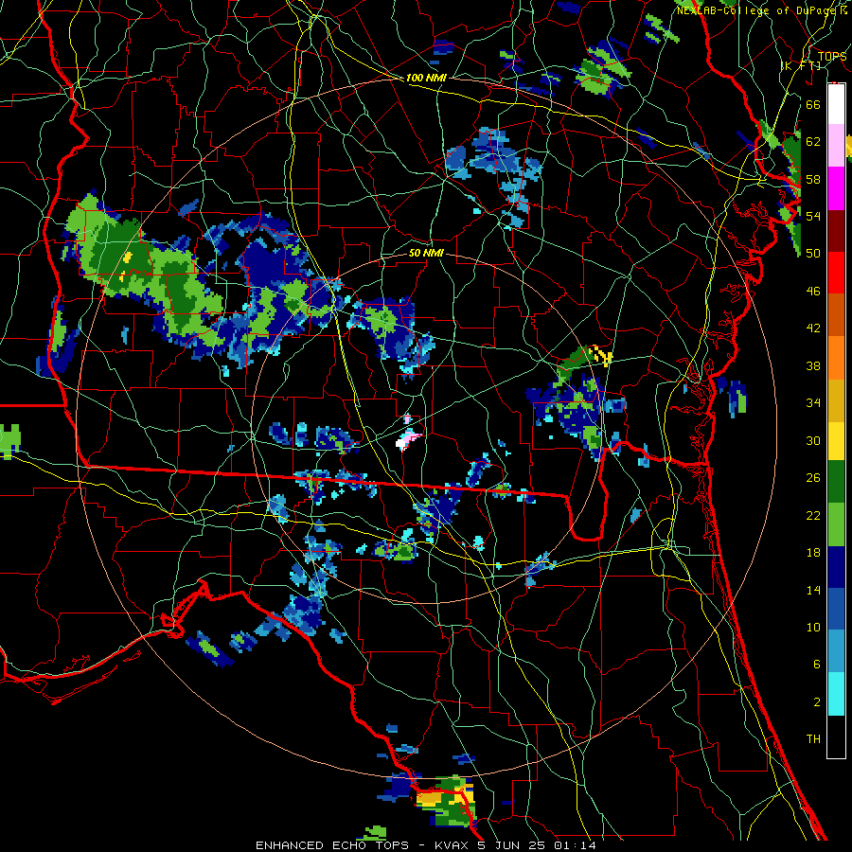Select the bright red legend swatch
Image resolution: width=852 pixels, height=852 pixels.
click(x=836, y=273)
